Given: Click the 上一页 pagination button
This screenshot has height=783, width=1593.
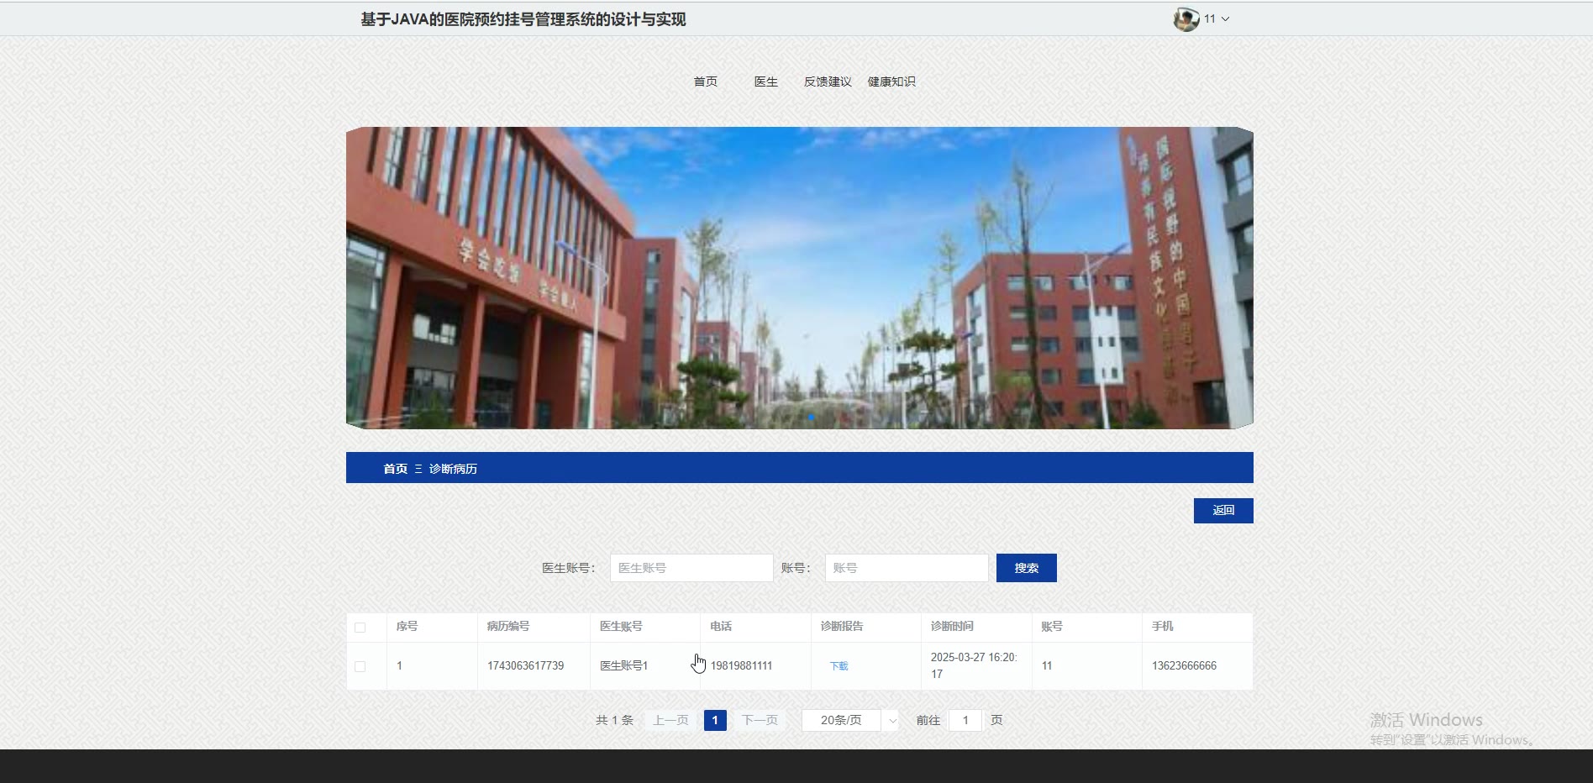Looking at the screenshot, I should 670,720.
